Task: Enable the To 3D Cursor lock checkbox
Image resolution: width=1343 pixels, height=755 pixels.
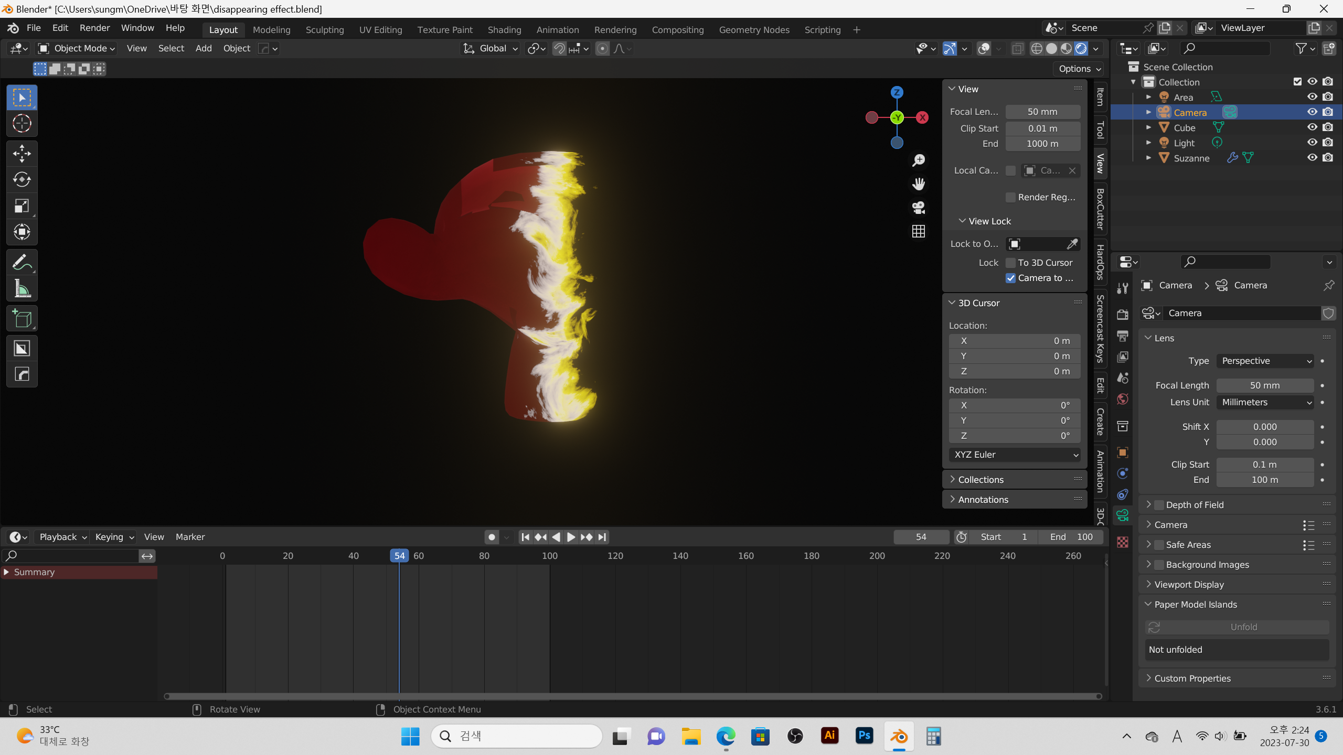Action: [x=1010, y=263]
